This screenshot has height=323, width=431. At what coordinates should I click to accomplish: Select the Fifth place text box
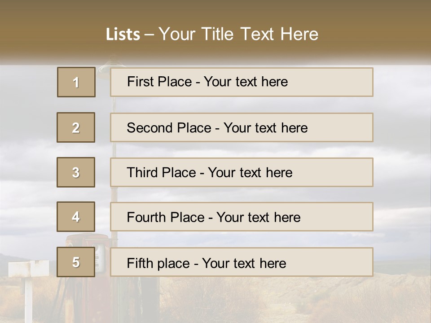point(242,262)
